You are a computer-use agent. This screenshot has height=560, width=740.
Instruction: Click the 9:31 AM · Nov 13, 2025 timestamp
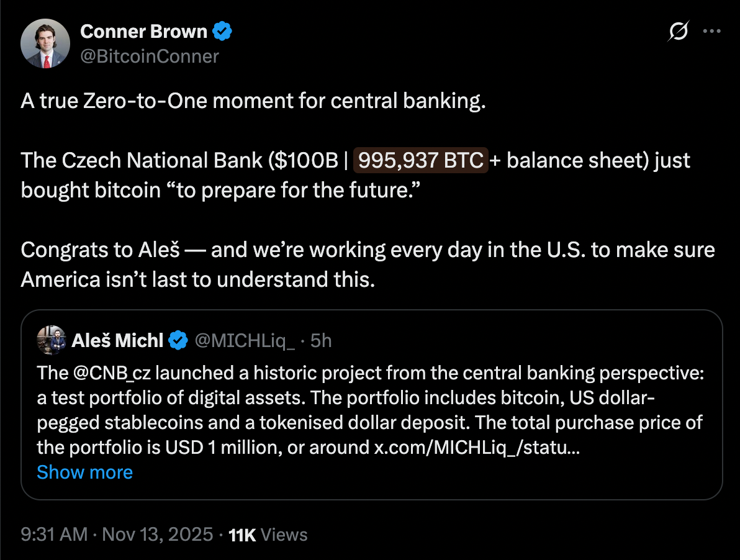tap(117, 534)
